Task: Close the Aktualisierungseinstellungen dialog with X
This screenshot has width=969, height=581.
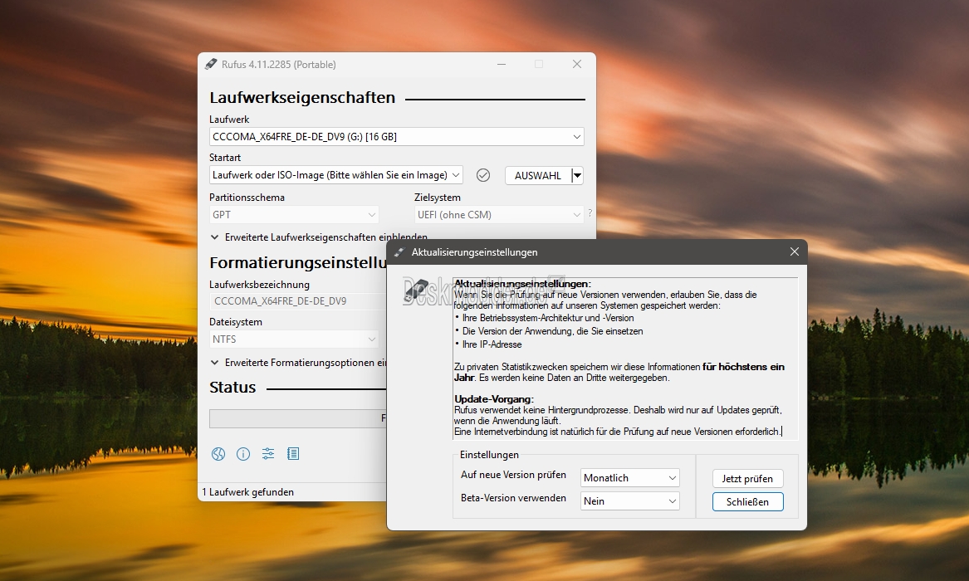Action: (x=794, y=252)
